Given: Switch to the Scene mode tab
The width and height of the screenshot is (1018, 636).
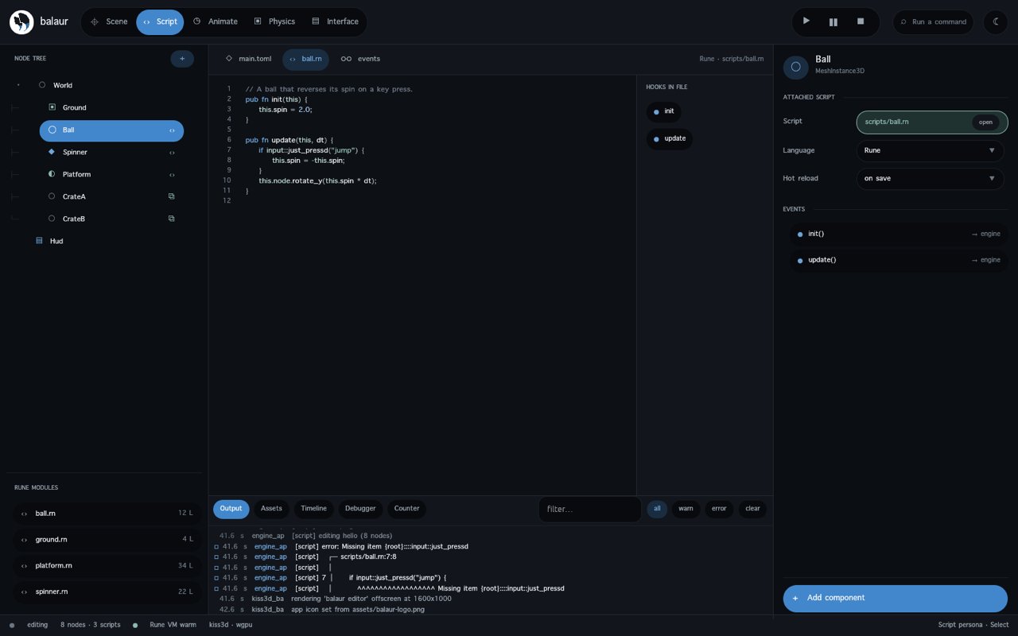Looking at the screenshot, I should [x=109, y=22].
